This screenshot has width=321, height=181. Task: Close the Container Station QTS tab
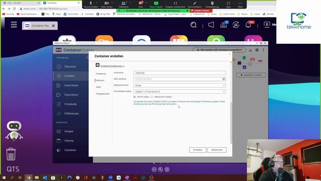(x=54, y=26)
